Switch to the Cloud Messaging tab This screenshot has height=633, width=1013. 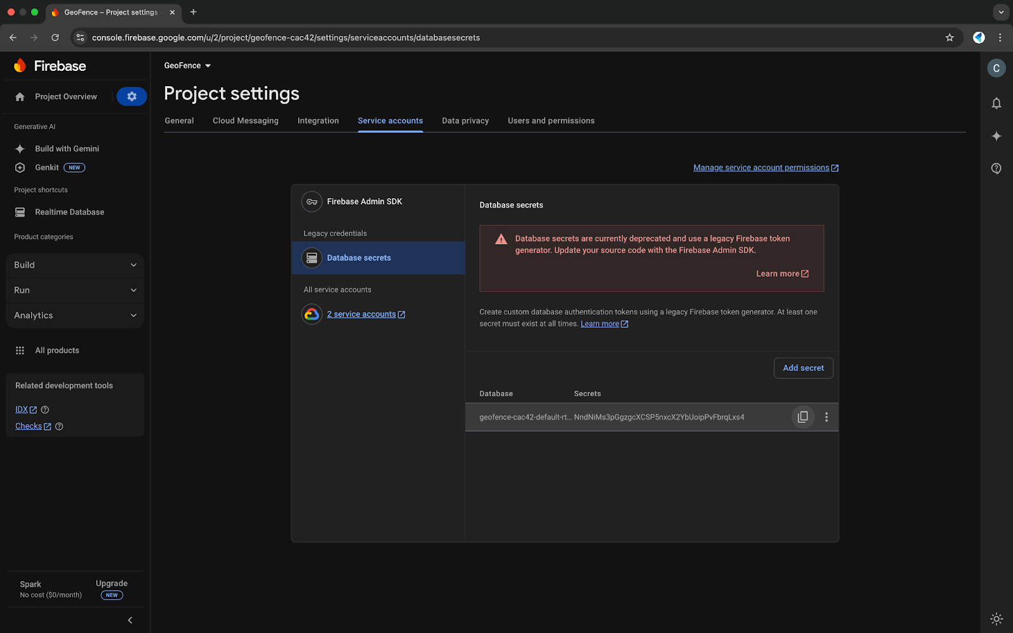245,121
